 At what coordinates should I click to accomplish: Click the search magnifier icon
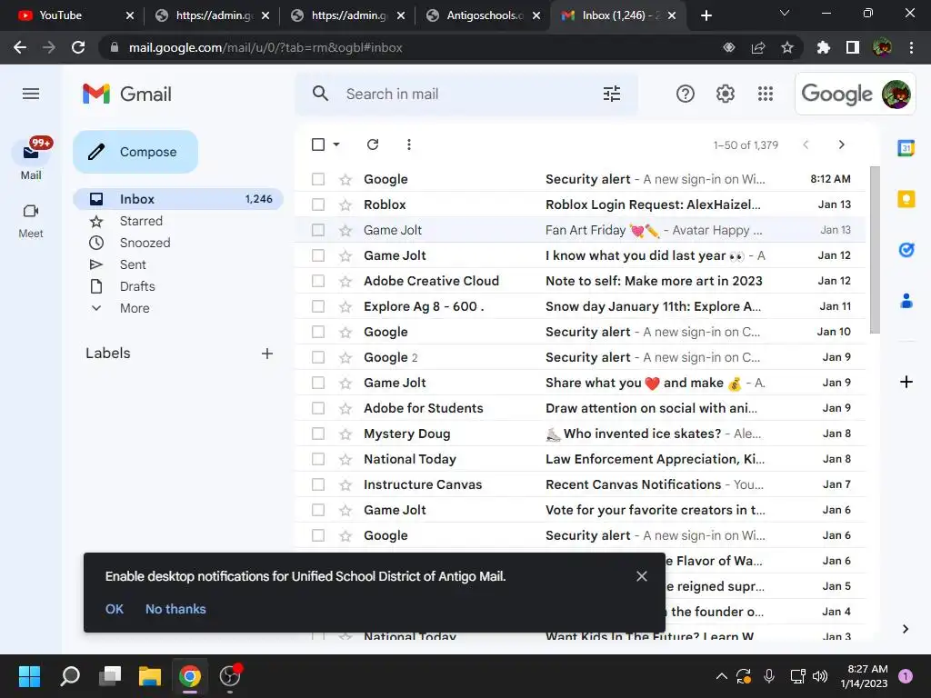320,94
